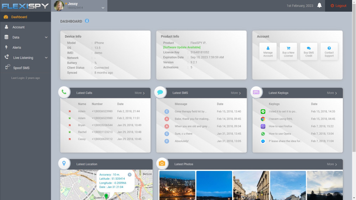Click the avatar beside 'Absolutely!' SMS
The height and width of the screenshot is (200, 356).
pos(167,141)
